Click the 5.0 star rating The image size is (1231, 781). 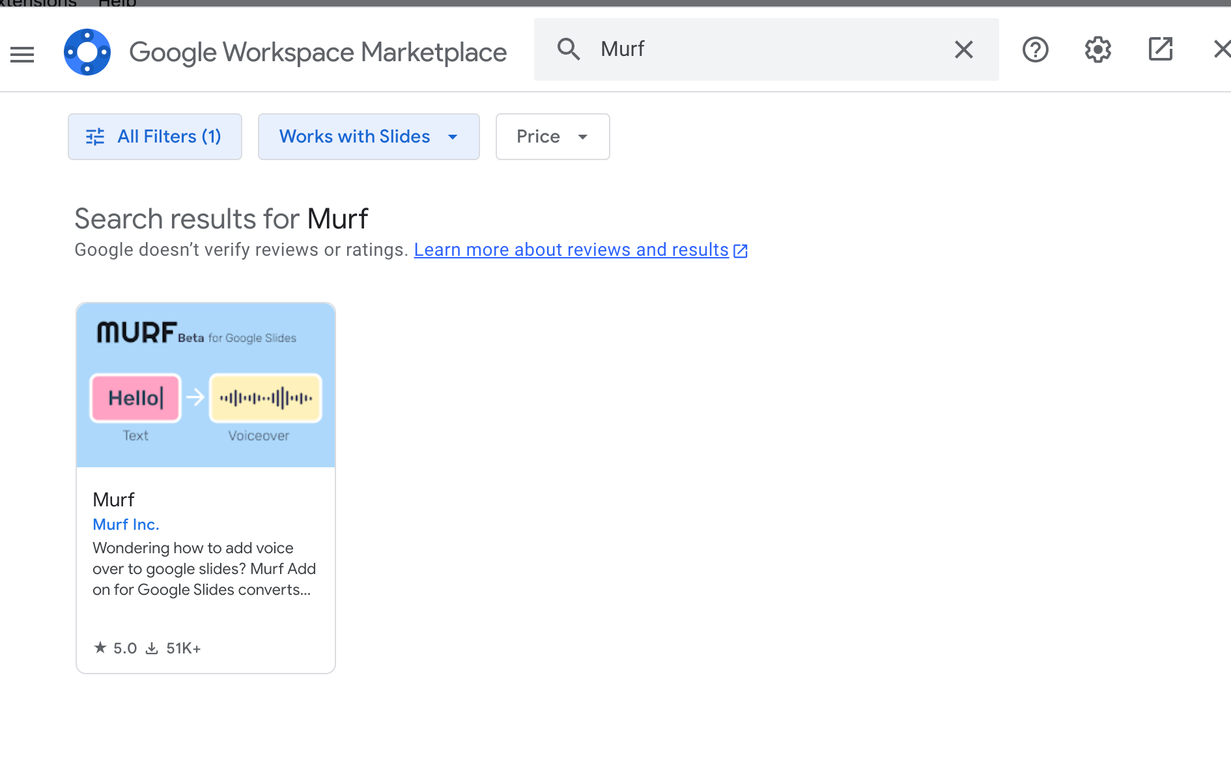pyautogui.click(x=116, y=648)
